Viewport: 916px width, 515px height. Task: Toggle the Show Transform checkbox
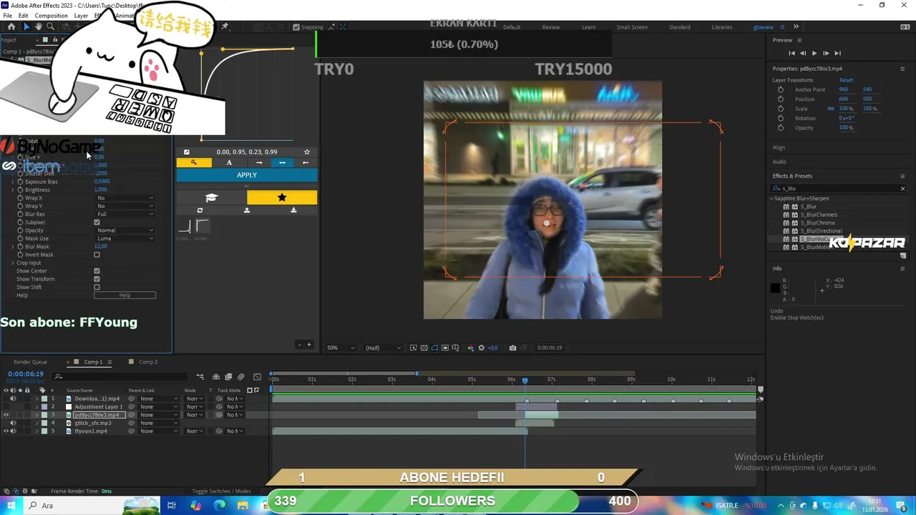tap(97, 279)
